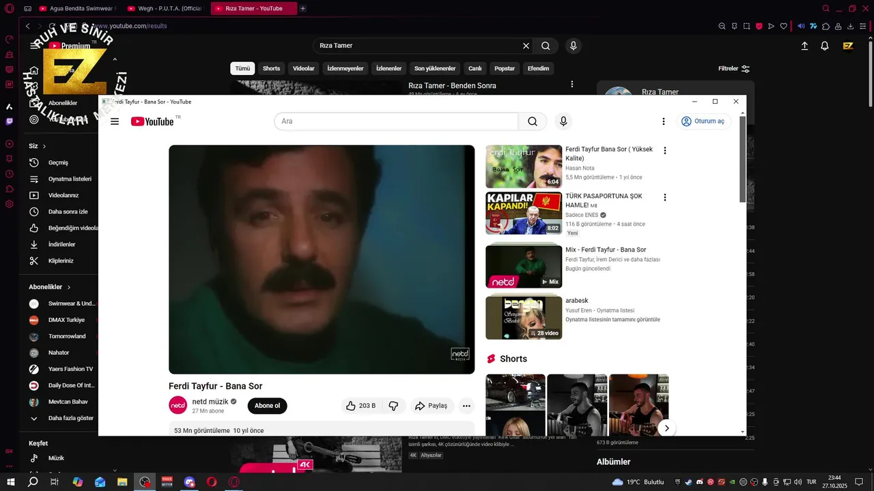Select the Tümü filter chip
Screen dimensions: 874x491
coord(242,68)
